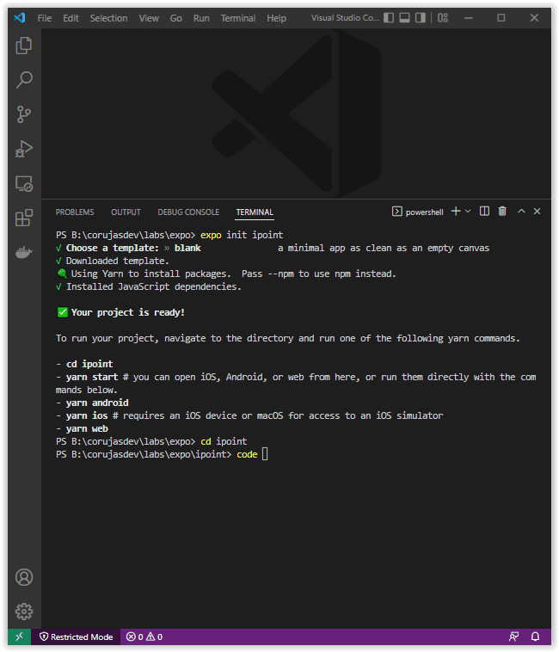Close the terminal panel
The height and width of the screenshot is (652, 559).
tap(537, 212)
